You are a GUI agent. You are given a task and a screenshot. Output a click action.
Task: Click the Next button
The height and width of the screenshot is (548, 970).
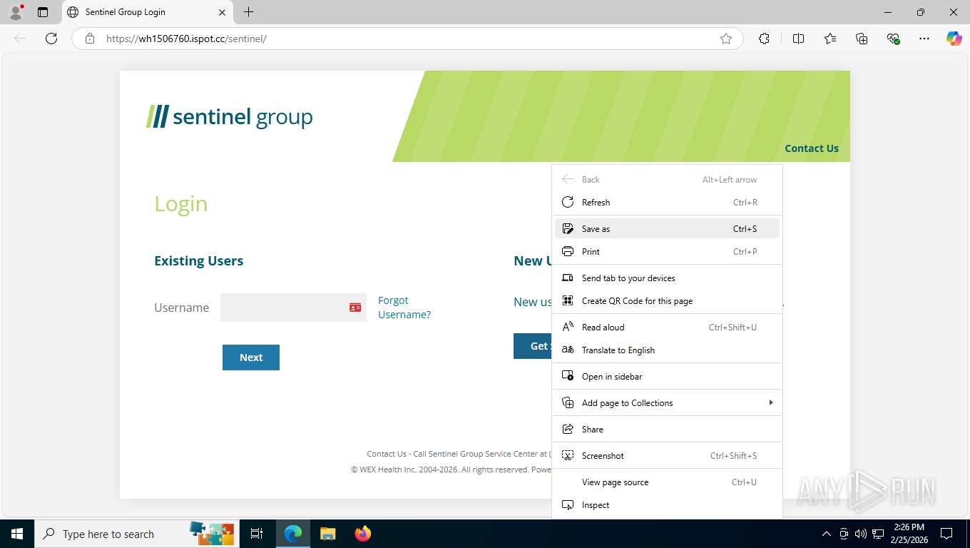coord(251,357)
